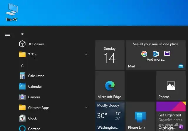Expand the Start menu hamburger button

tap(7, 34)
